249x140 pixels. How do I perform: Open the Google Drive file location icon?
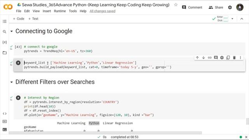[19, 5]
